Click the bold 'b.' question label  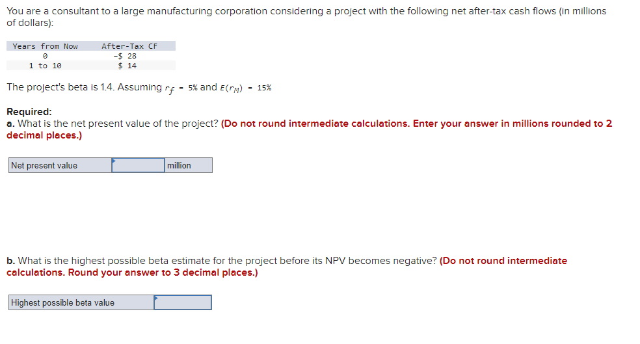point(10,261)
